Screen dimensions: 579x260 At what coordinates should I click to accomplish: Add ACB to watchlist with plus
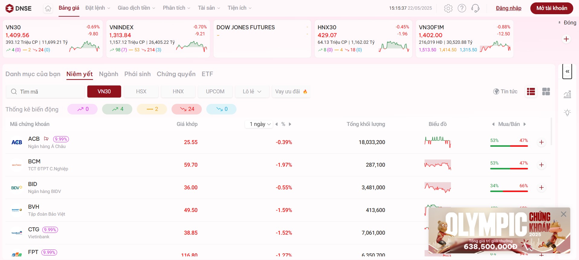pos(542,142)
